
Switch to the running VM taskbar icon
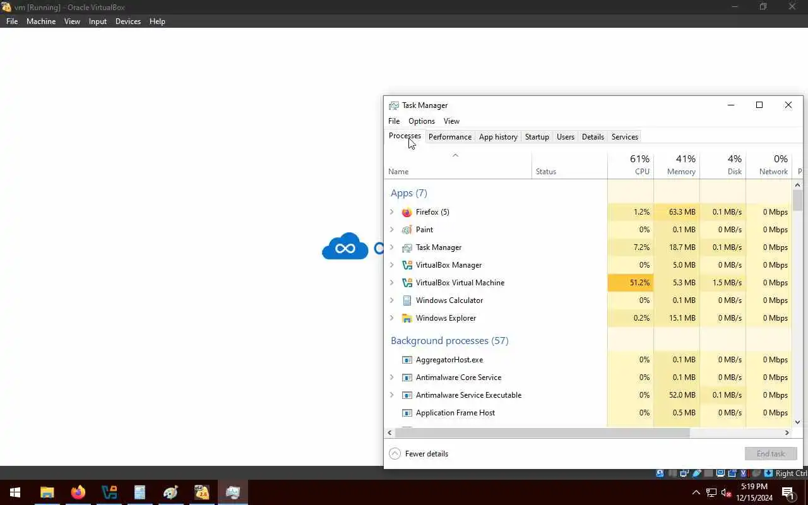pyautogui.click(x=201, y=492)
